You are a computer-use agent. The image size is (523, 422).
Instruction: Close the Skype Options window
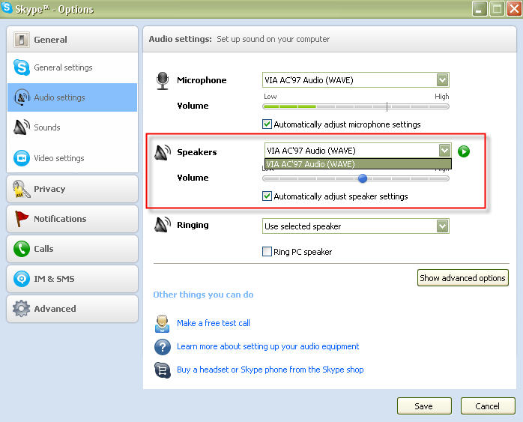(x=514, y=8)
